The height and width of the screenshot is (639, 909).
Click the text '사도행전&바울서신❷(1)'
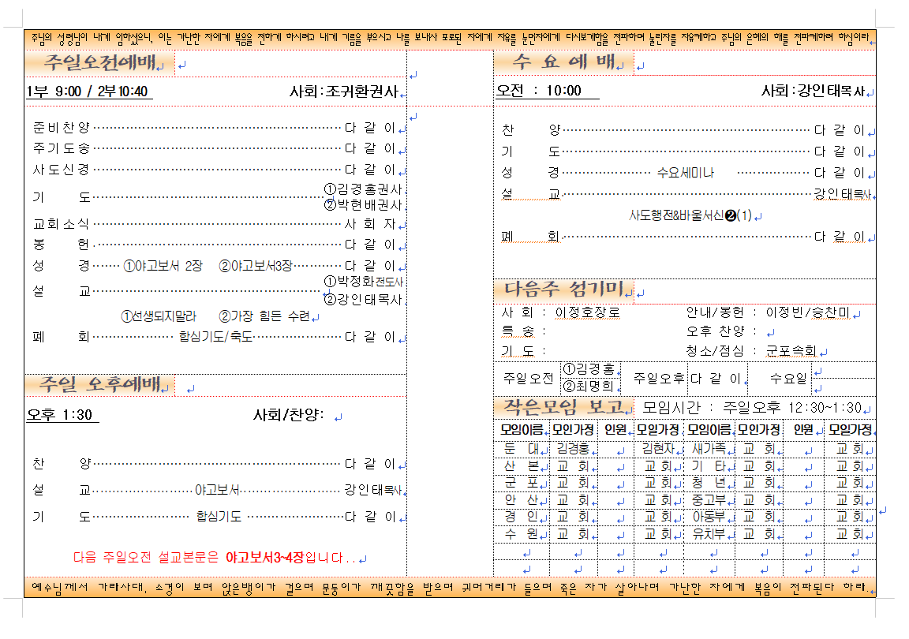690,215
